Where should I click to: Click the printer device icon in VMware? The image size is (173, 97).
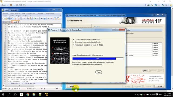pyautogui.click(x=159, y=5)
